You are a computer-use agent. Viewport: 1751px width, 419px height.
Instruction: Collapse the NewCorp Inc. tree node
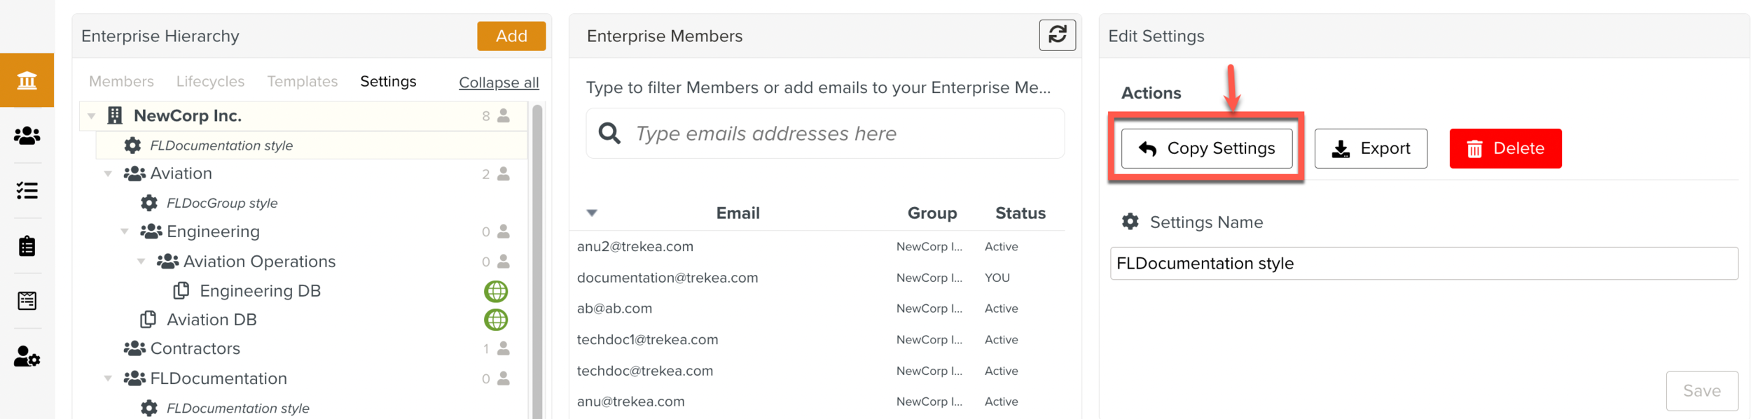pyautogui.click(x=92, y=116)
